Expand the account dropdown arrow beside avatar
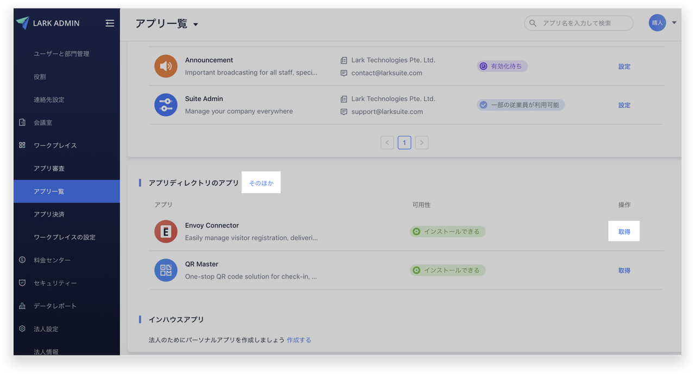 674,23
